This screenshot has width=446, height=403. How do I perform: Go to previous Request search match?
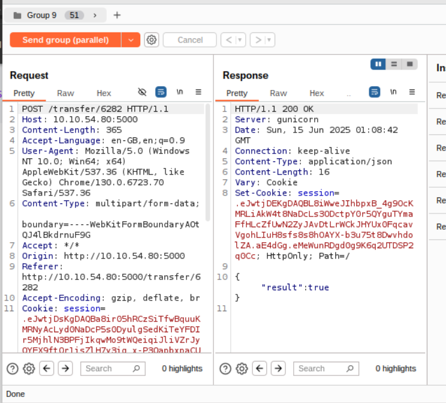47,369
